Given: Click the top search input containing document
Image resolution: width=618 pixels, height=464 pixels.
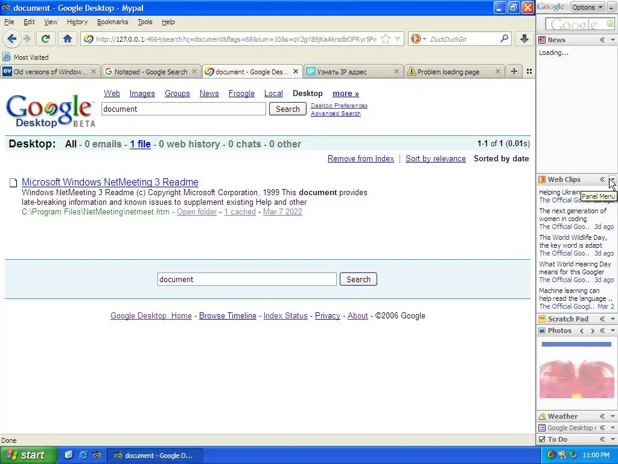Looking at the screenshot, I should coord(183,109).
